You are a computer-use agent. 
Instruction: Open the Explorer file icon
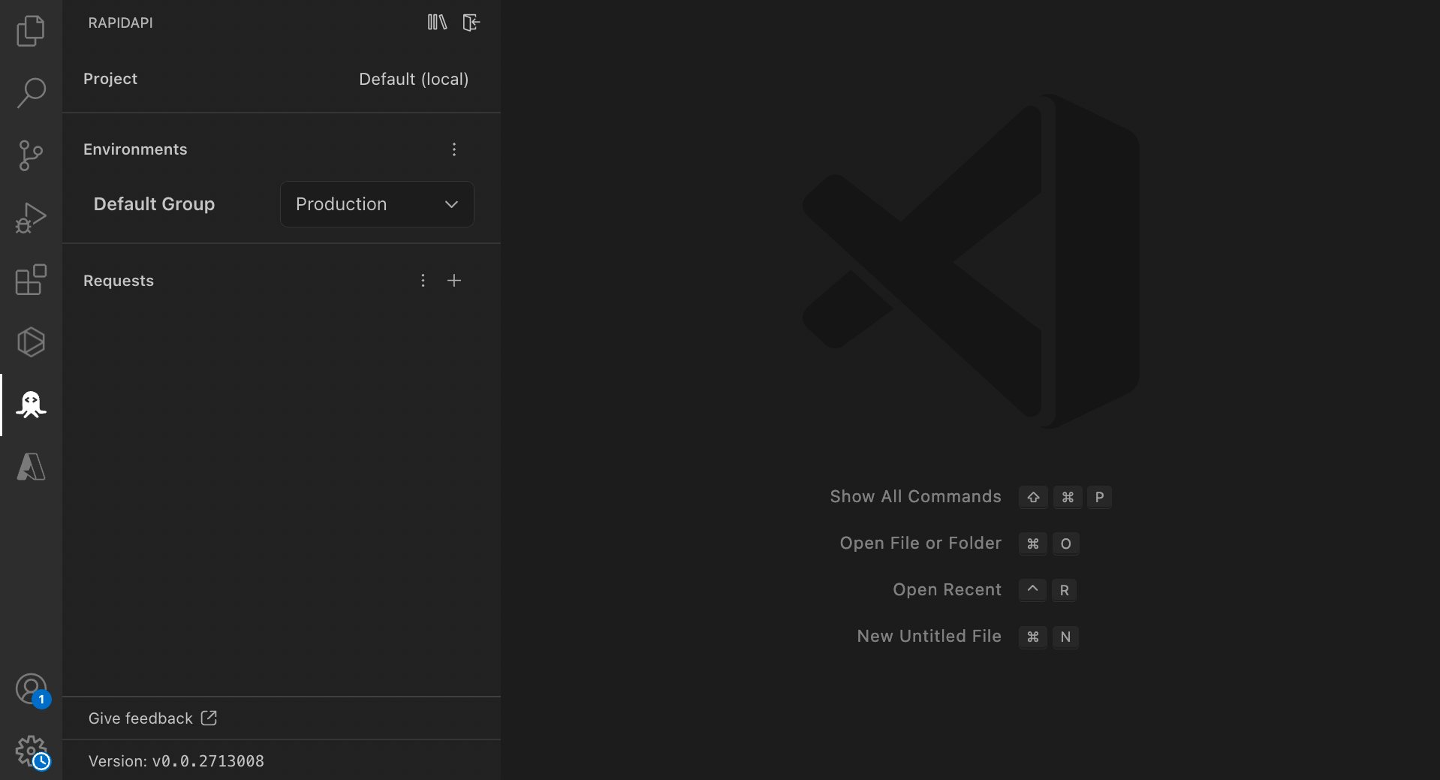pos(30,30)
